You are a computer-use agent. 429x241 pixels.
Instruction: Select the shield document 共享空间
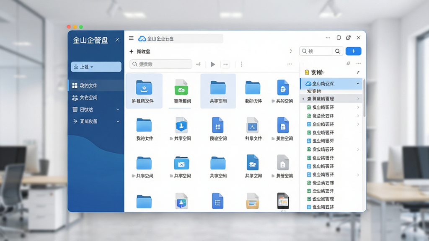181,128
